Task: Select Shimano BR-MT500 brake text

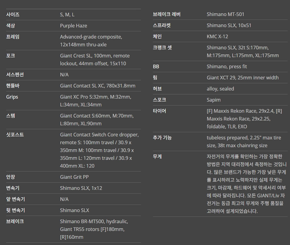Action: coord(94,229)
